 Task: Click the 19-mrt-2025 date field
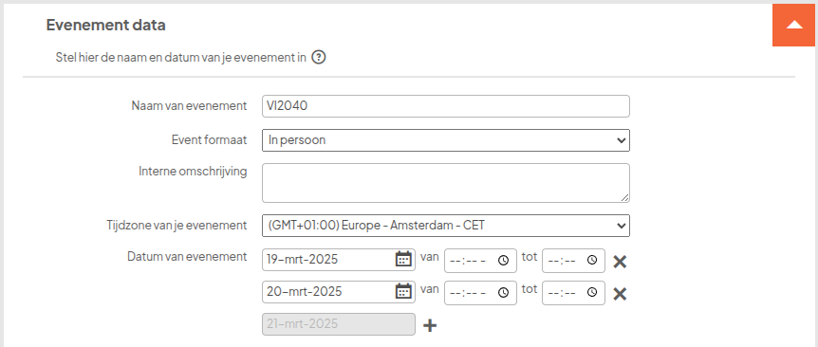(339, 260)
